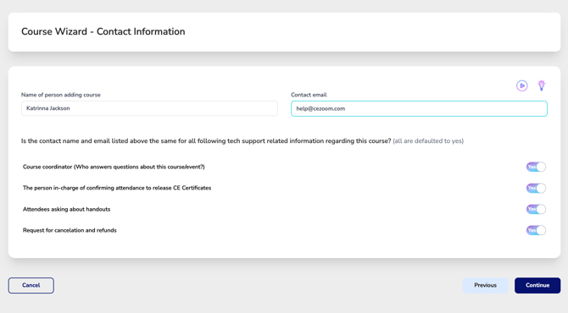568x313 pixels.
Task: Click into the Contact email field
Action: tap(419, 108)
